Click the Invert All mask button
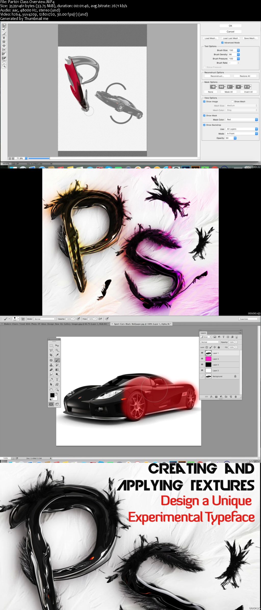 point(248,92)
